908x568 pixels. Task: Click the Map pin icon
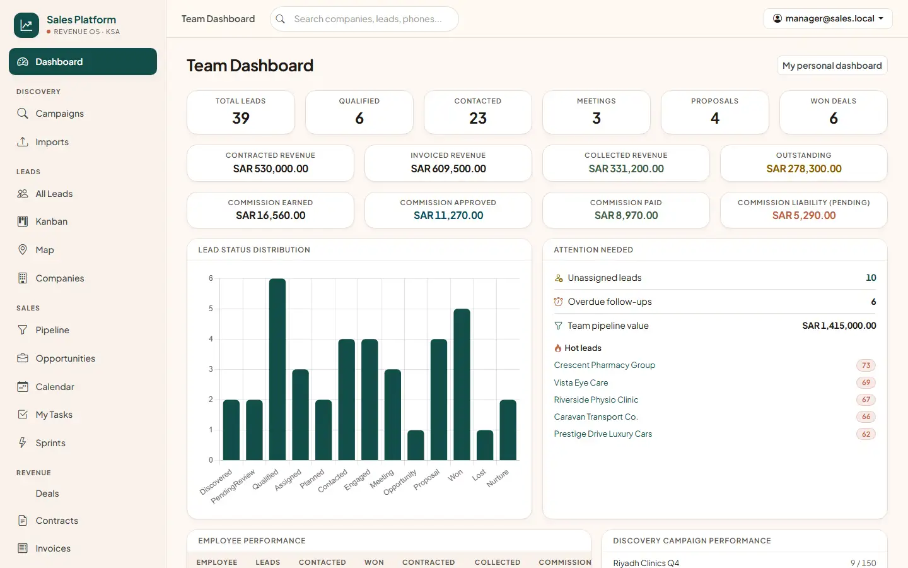(x=23, y=250)
